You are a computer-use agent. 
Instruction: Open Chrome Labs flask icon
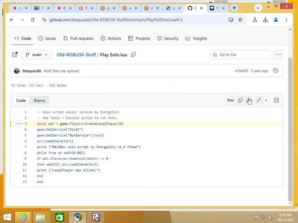pyautogui.click(x=255, y=20)
